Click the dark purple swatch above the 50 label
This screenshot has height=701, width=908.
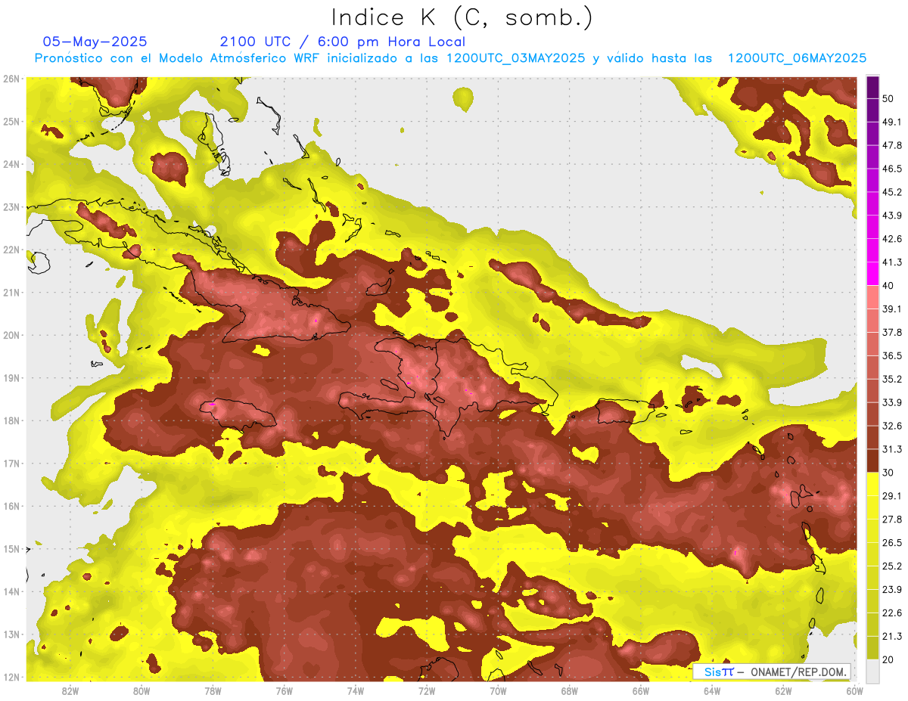click(872, 87)
